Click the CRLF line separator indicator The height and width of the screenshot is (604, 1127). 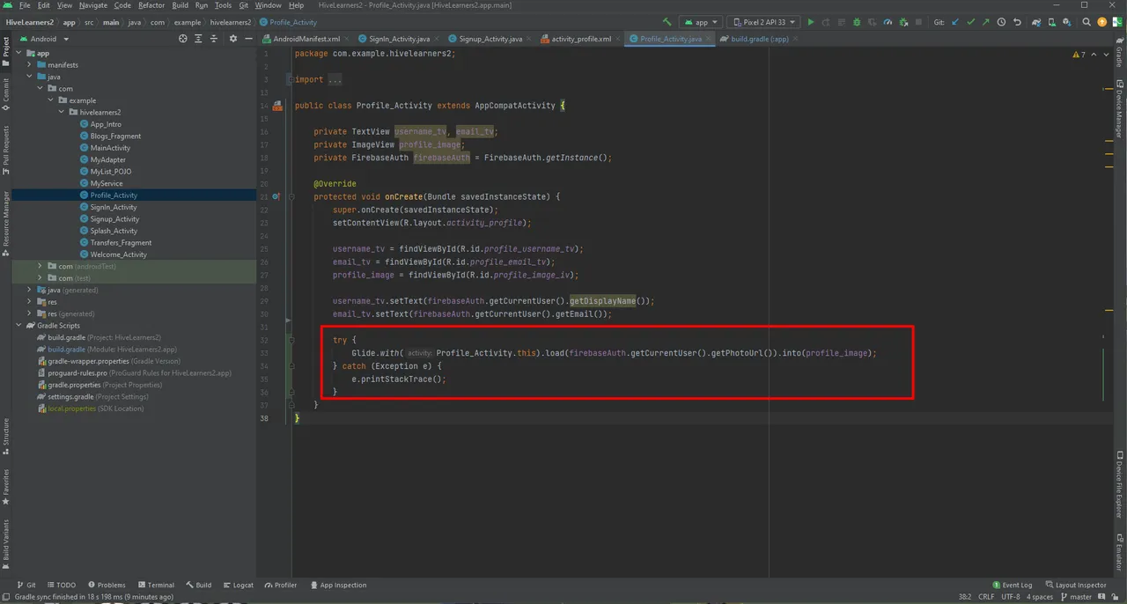(985, 596)
